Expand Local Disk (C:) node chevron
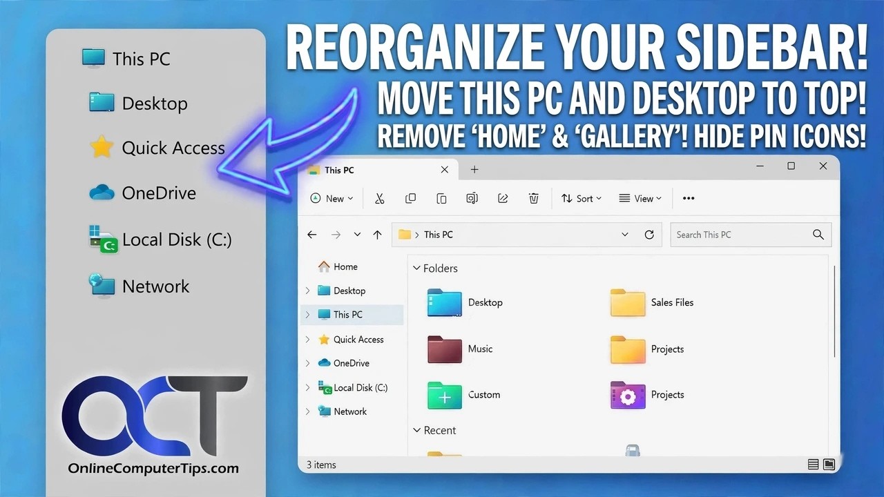The image size is (884, 497). click(x=308, y=388)
